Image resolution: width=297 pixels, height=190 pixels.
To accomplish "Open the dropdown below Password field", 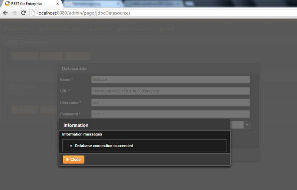I will (247, 125).
